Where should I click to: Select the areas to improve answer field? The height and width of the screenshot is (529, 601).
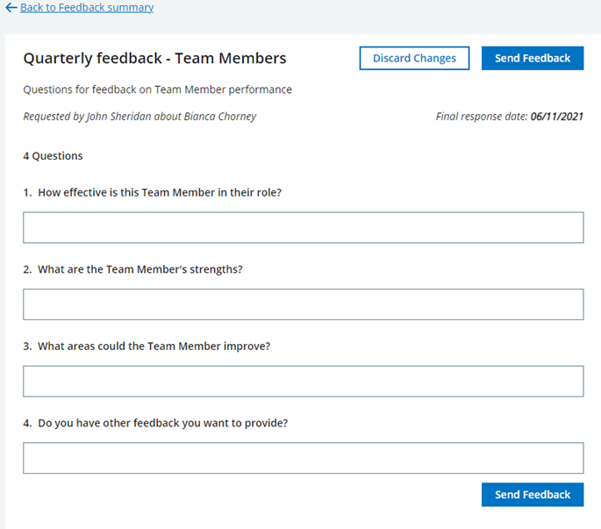click(303, 382)
